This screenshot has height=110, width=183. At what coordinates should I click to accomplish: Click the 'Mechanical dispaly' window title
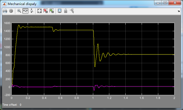click(x=22, y=4)
